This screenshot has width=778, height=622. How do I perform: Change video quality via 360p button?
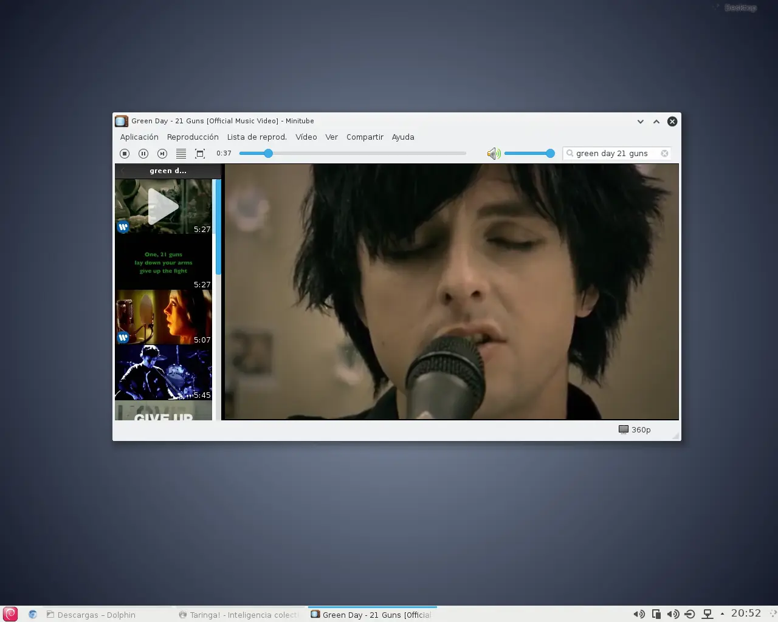635,429
